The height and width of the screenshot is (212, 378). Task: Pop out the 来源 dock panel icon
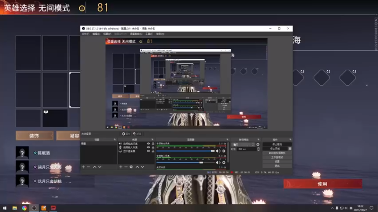[x=152, y=139]
